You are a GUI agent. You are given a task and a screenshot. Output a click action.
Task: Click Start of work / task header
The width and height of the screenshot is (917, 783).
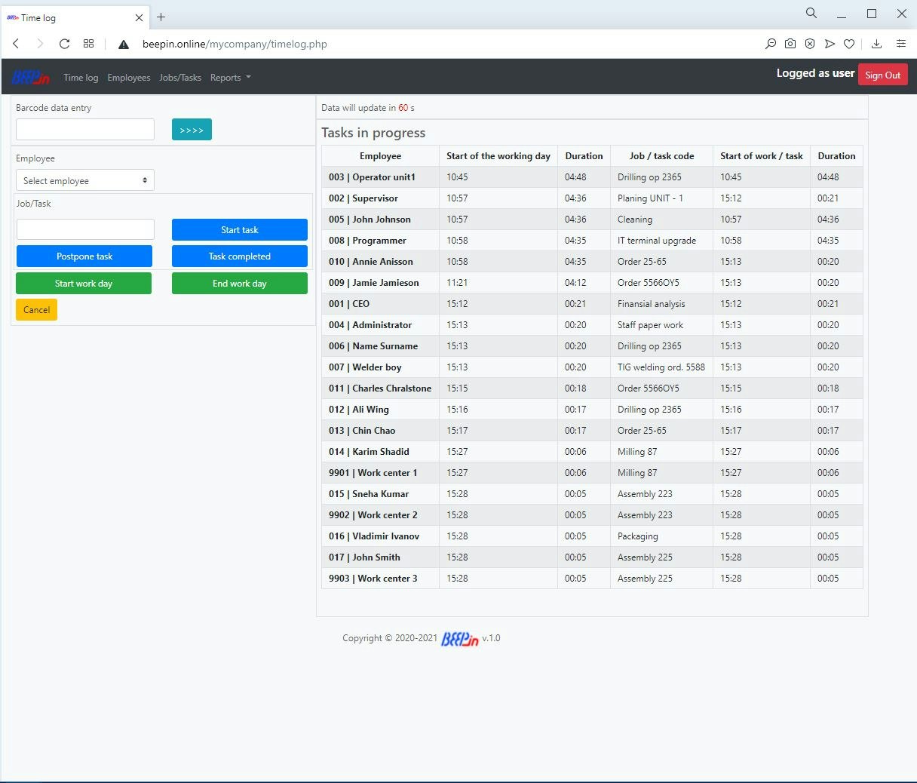pyautogui.click(x=762, y=156)
